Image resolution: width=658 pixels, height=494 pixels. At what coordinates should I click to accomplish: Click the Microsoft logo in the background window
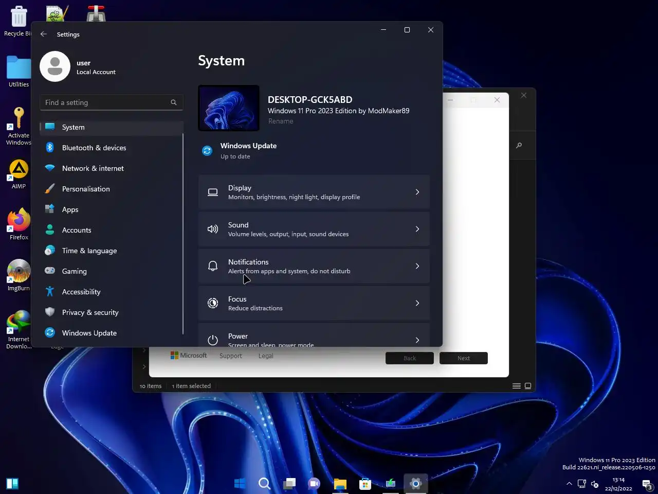coord(189,356)
